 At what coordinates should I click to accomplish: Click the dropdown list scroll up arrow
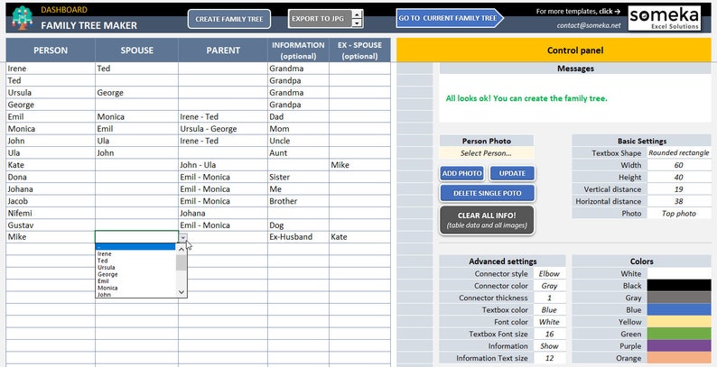coord(182,249)
